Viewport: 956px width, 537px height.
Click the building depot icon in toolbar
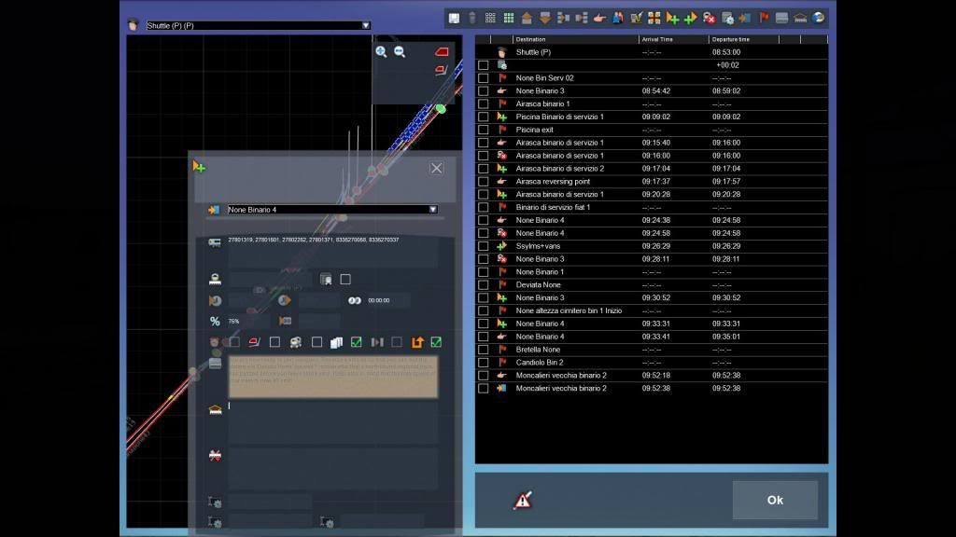[800, 19]
